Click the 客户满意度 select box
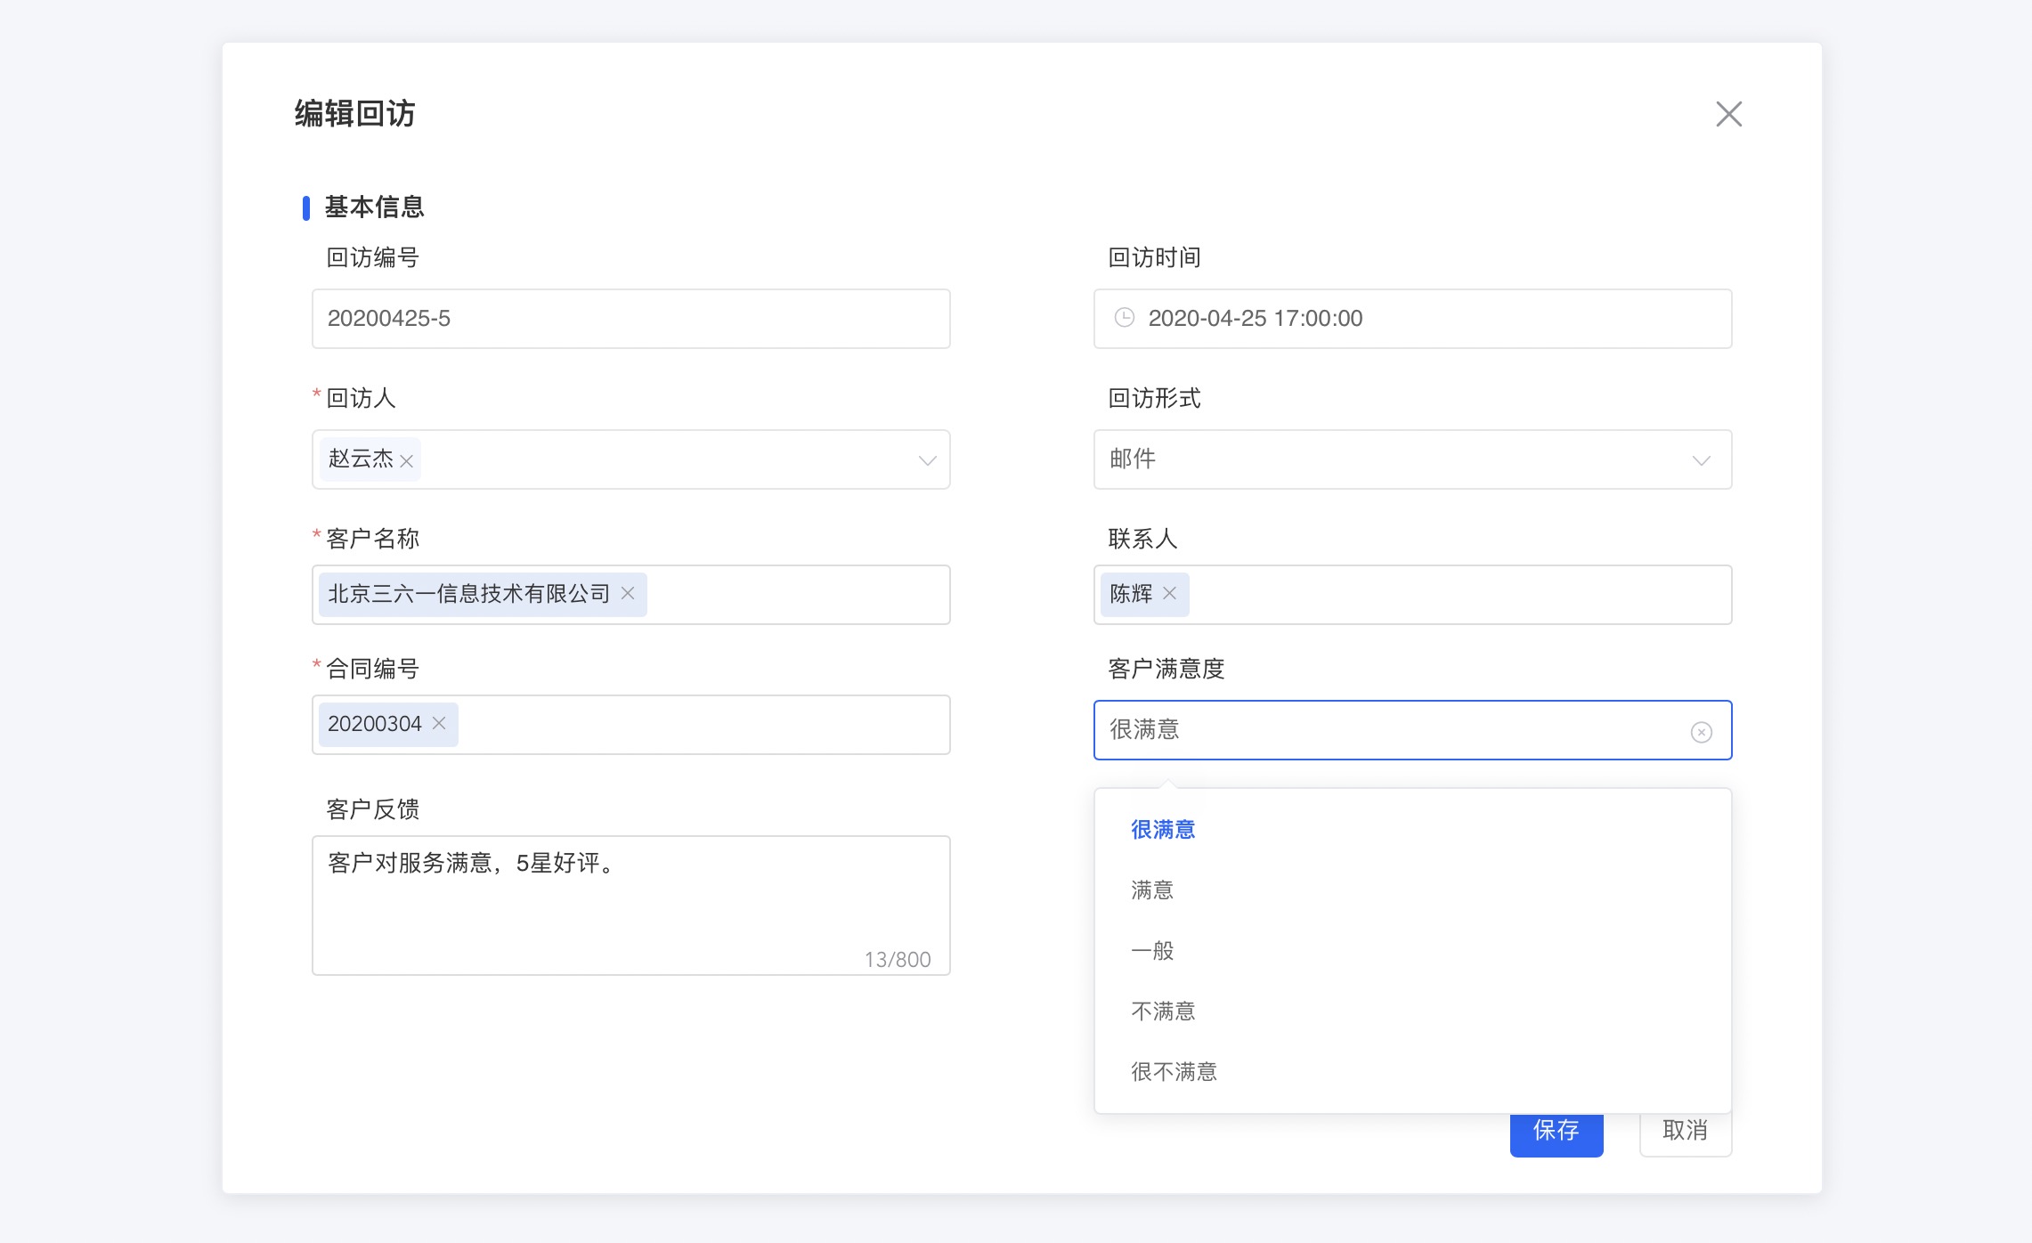This screenshot has height=1243, width=2032. (x=1389, y=730)
